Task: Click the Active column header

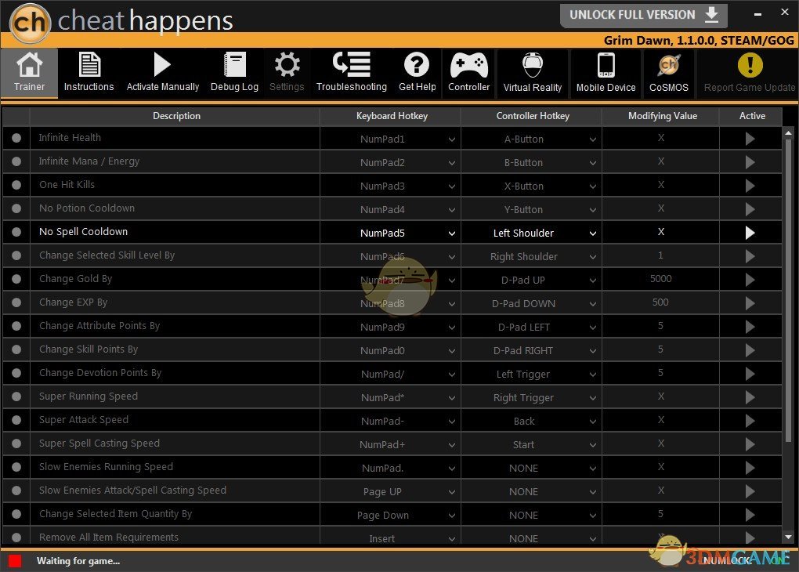Action: pyautogui.click(x=752, y=116)
